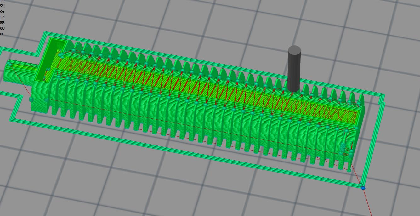Image resolution: width=420 pixels, height=216 pixels.
Task: Select the blue dot marker at skirt corner
Action: (363, 188)
